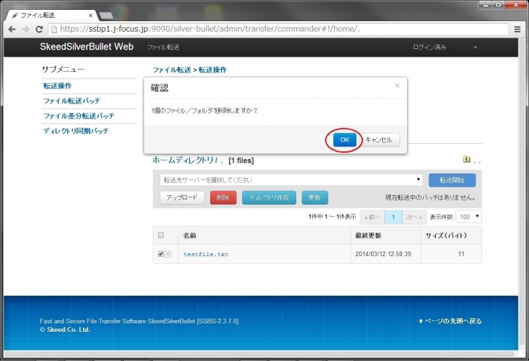
Task: Open the destination server dropdown
Action: pyautogui.click(x=291, y=180)
